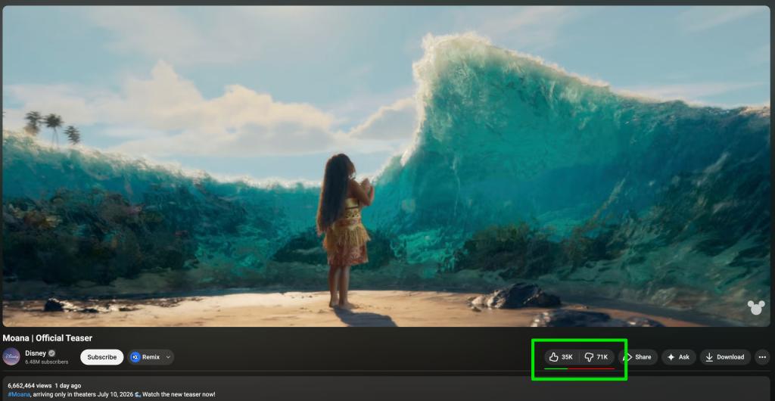Open the more actions three-dot menu
The height and width of the screenshot is (401, 775).
(x=762, y=357)
